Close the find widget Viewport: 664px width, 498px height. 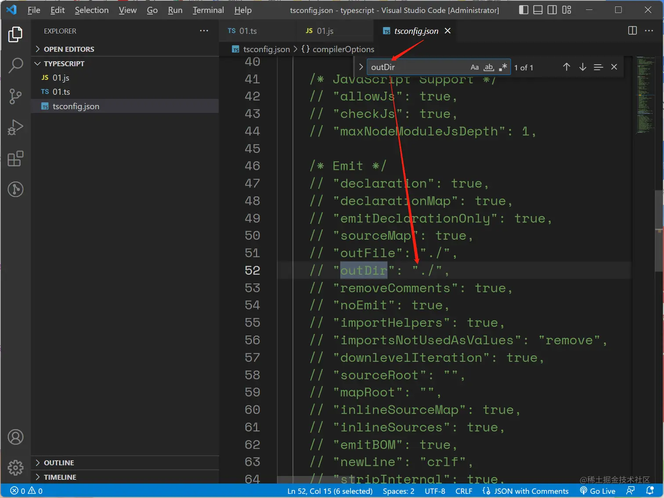click(x=614, y=67)
